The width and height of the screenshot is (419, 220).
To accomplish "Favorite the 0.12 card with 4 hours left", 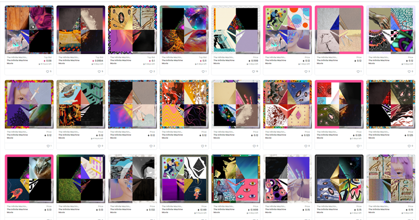I will click(99, 146).
